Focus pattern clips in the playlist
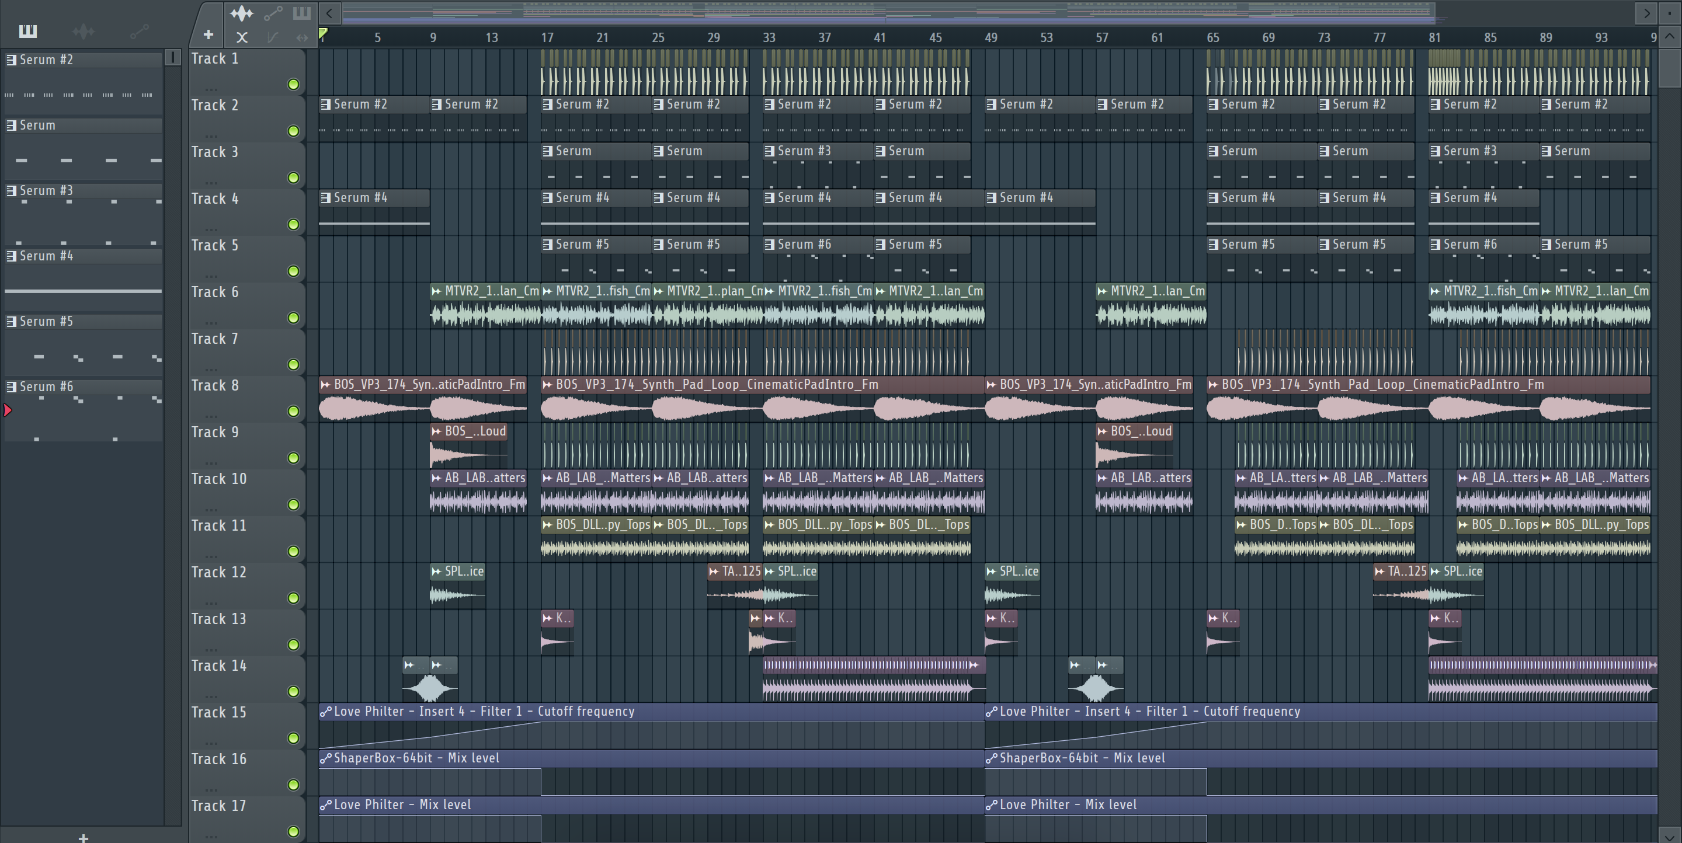 (x=302, y=12)
